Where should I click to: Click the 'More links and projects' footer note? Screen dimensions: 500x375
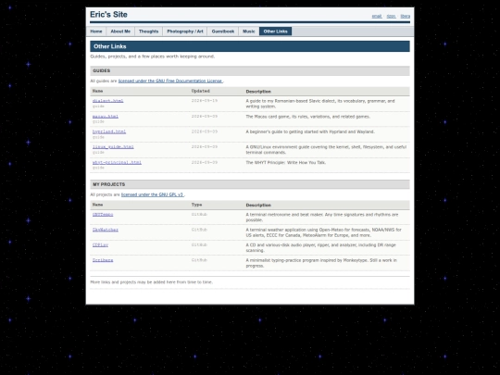tap(152, 282)
